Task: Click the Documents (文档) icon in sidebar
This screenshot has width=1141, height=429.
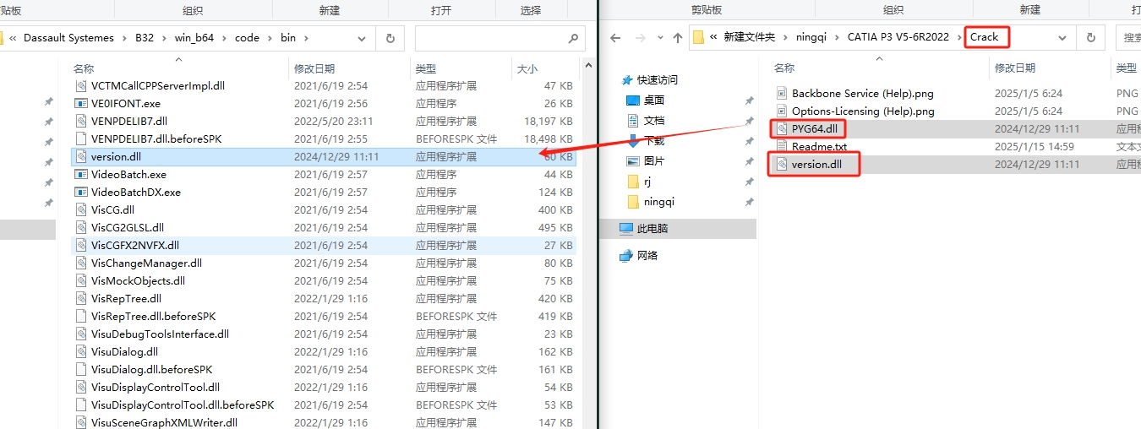Action: pos(633,120)
